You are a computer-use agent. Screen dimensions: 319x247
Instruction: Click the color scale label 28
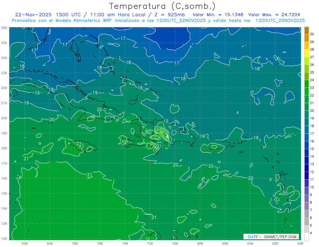pos(312,49)
